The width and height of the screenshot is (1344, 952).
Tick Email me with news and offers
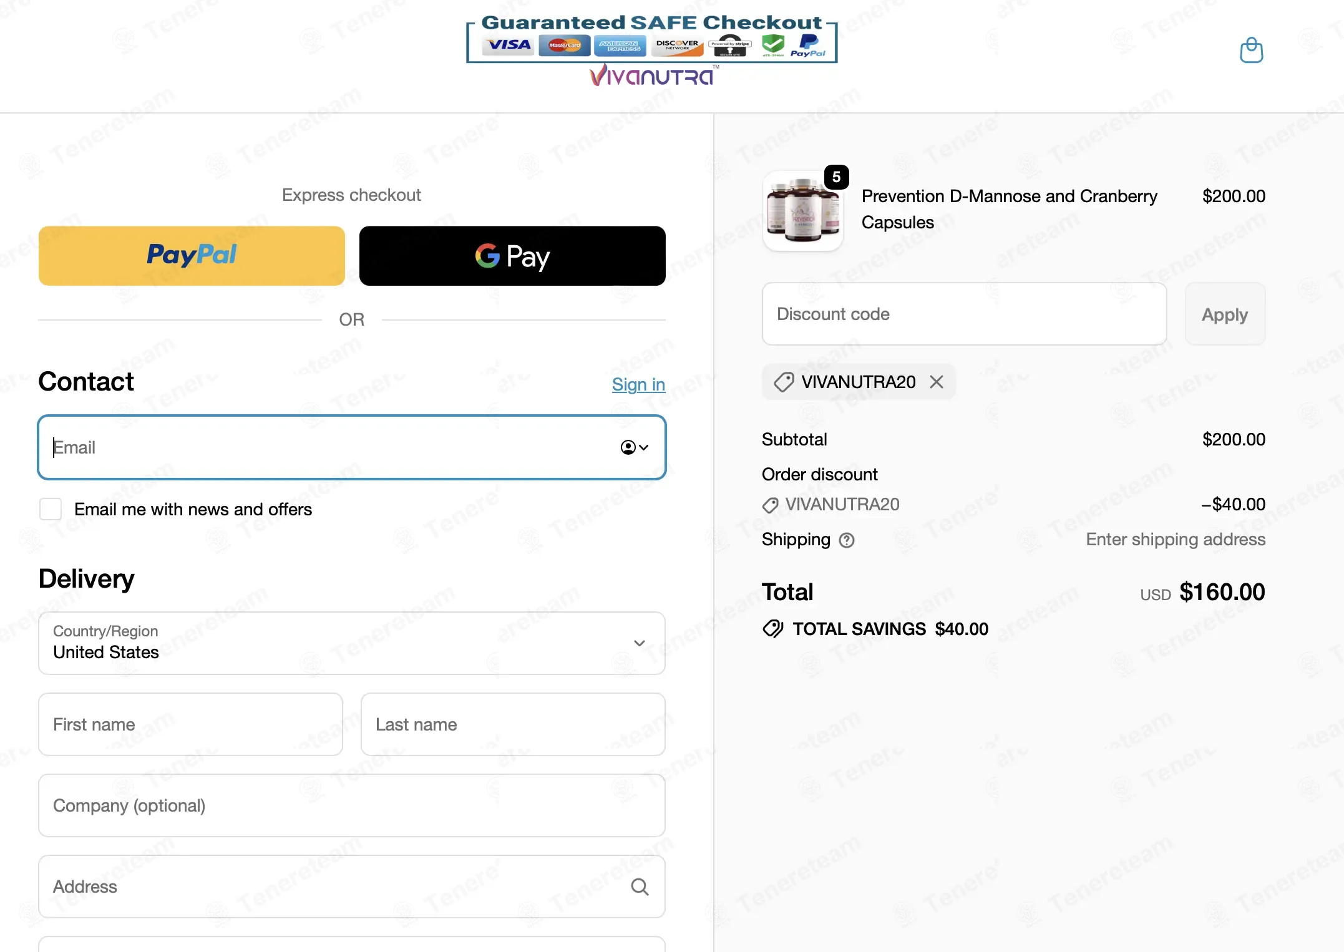(x=51, y=509)
